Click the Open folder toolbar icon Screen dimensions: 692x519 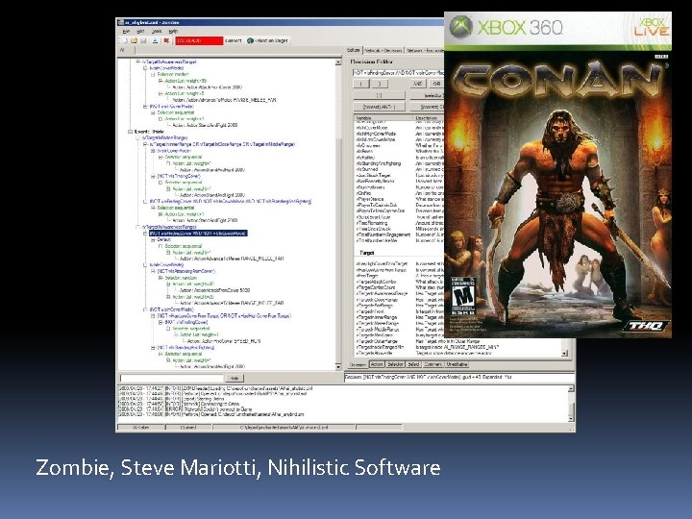[134, 40]
